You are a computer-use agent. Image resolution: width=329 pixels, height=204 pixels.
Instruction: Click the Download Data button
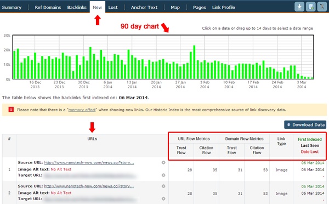point(305,124)
